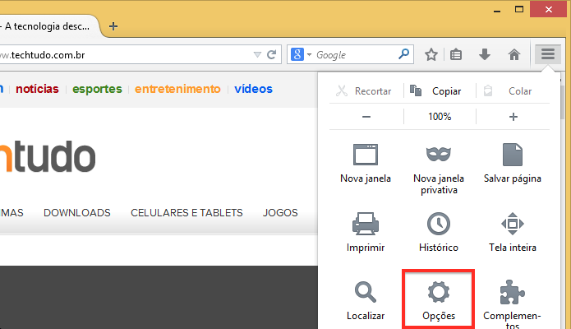Open Nova janela
The width and height of the screenshot is (571, 329).
[366, 164]
